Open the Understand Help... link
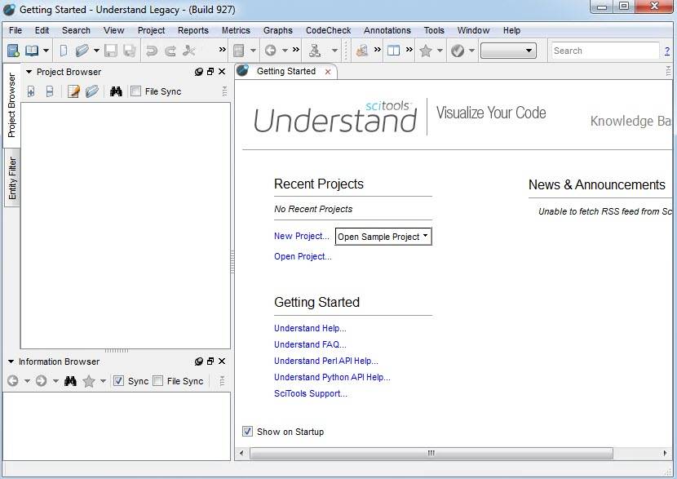 coord(310,328)
